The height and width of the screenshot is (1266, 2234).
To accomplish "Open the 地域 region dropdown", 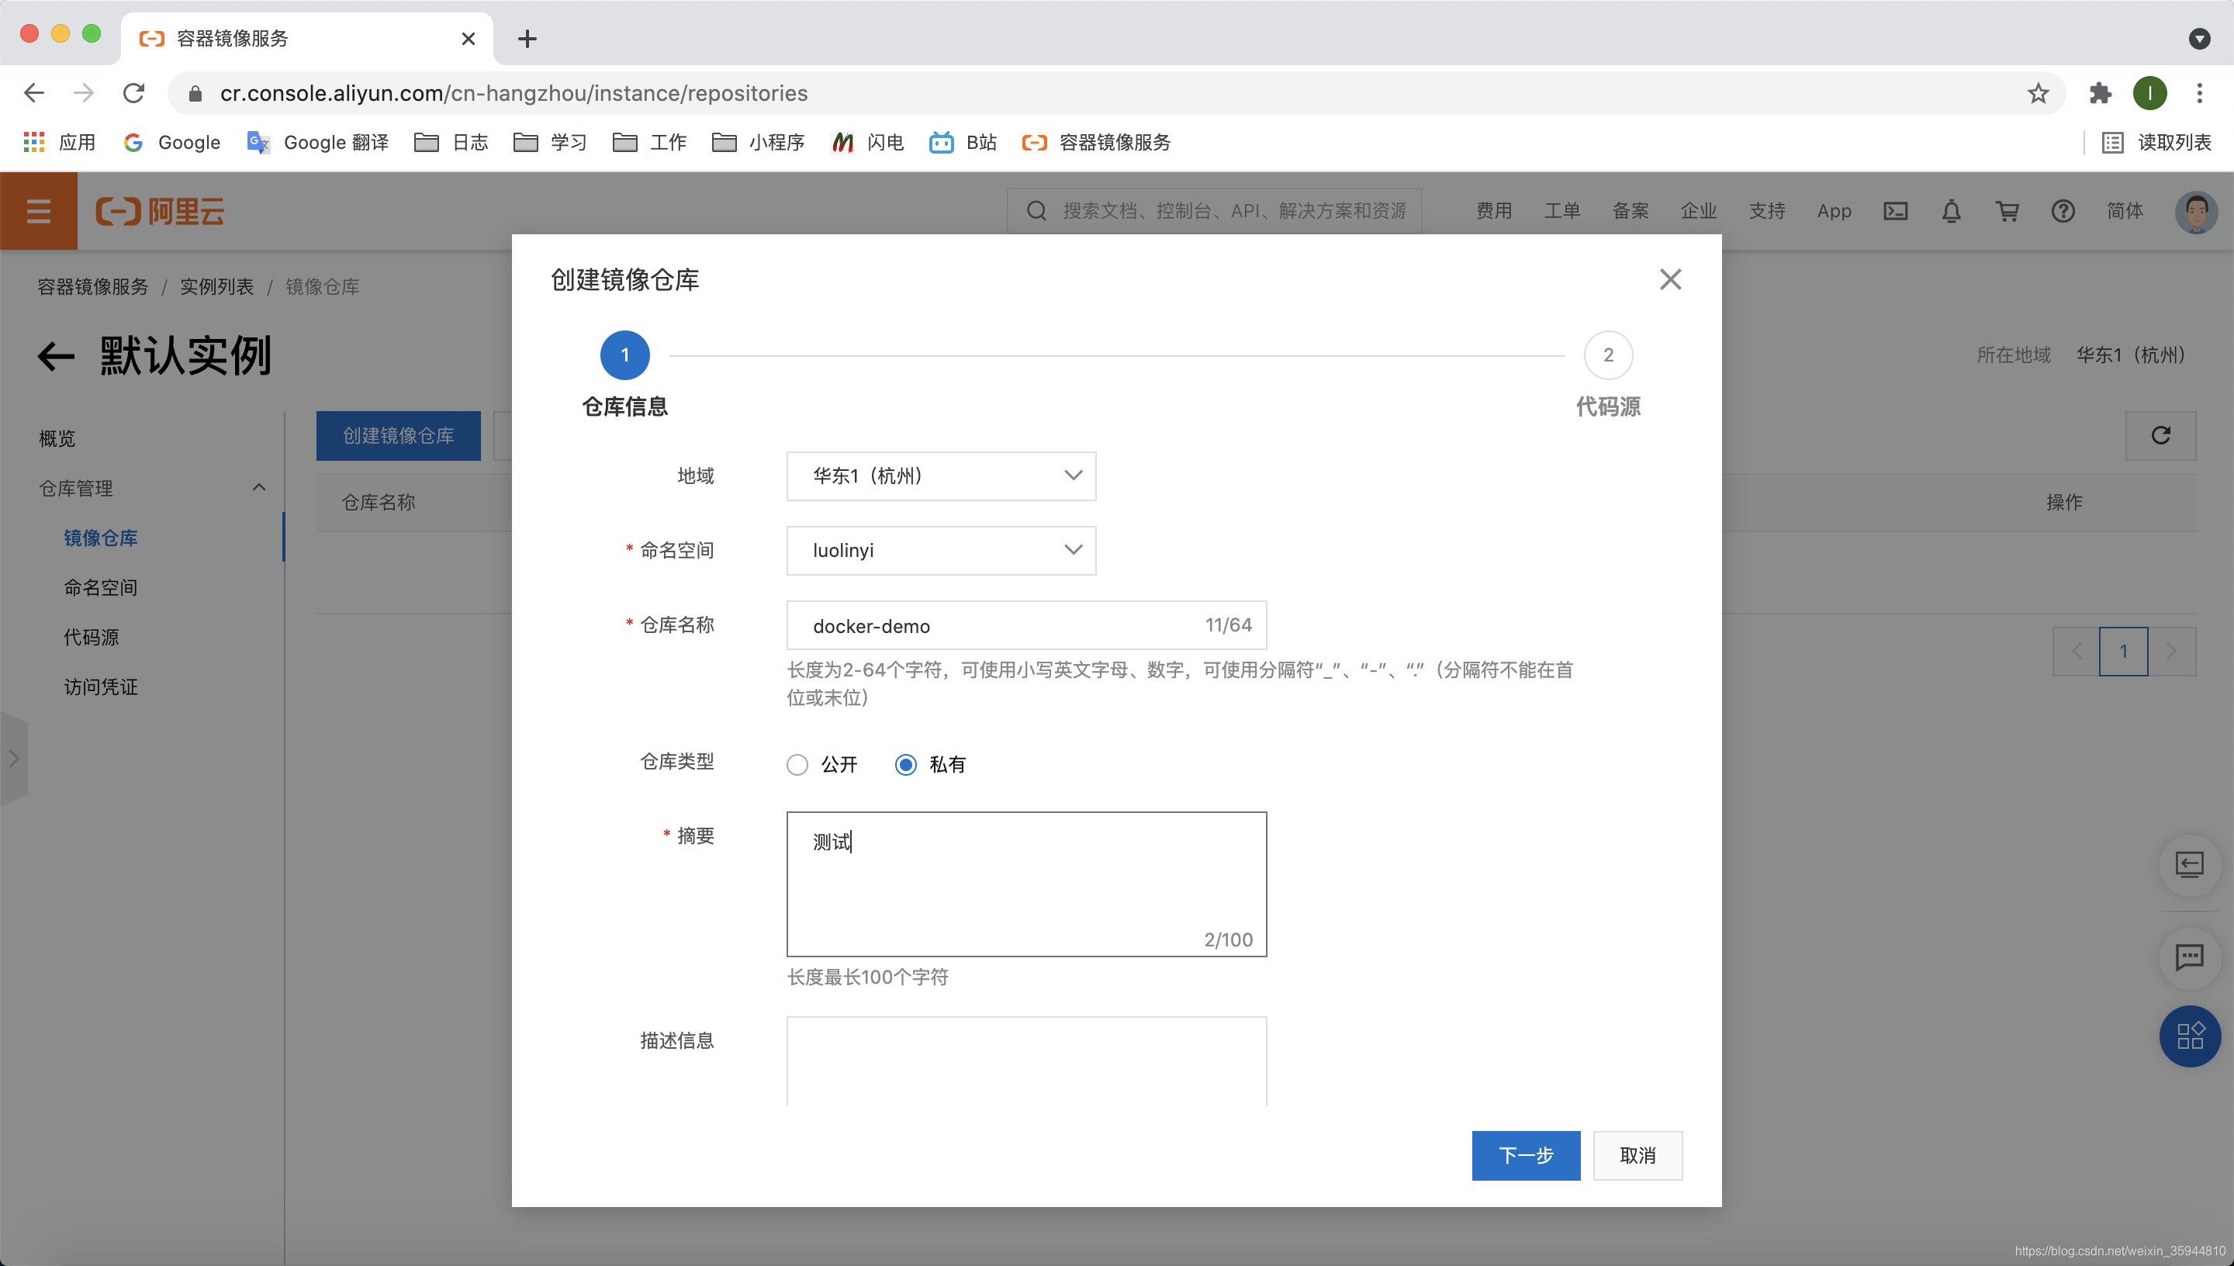I will pyautogui.click(x=941, y=476).
